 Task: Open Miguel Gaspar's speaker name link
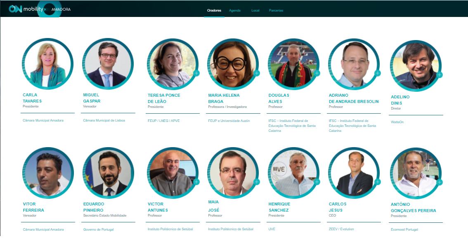tap(92, 98)
